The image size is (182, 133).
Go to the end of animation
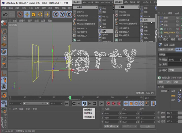[102, 104]
